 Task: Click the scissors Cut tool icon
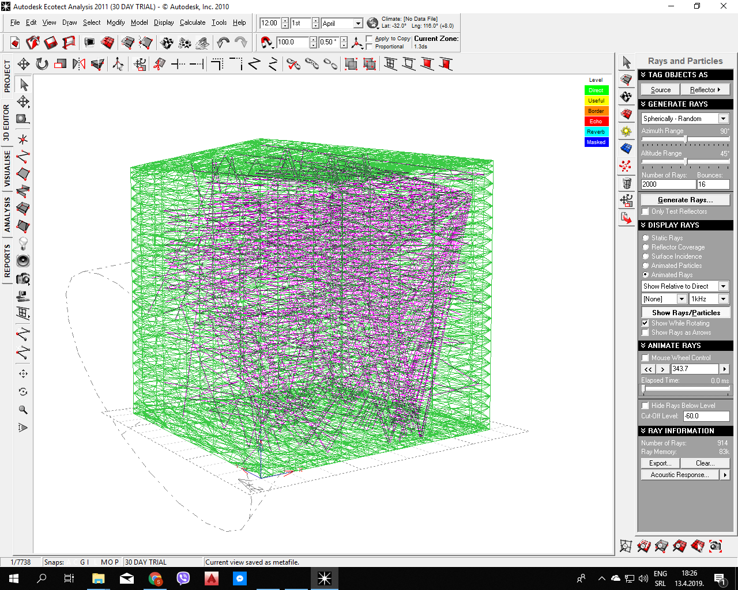click(x=160, y=64)
